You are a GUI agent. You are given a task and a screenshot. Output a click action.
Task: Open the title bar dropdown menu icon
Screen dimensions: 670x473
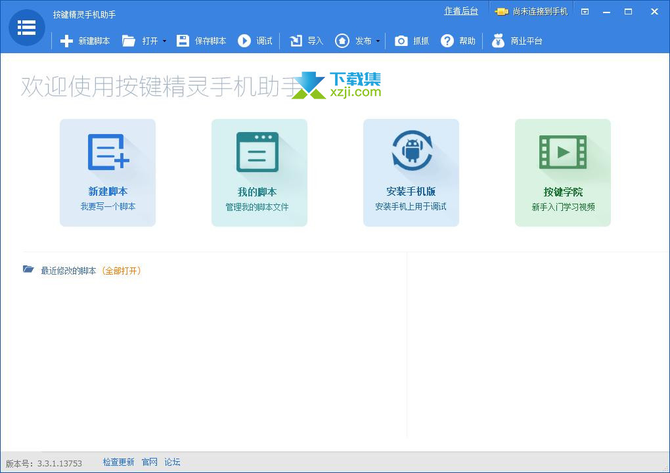[x=585, y=12]
